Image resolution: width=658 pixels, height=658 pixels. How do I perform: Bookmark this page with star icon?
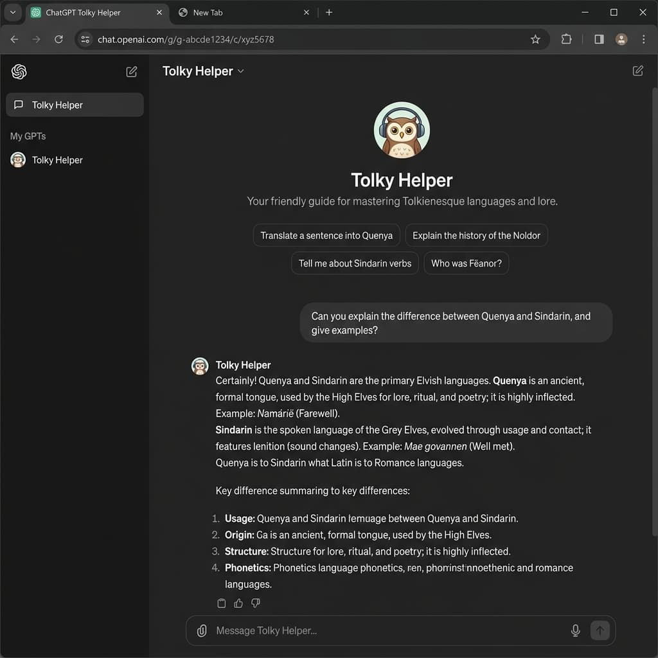(535, 39)
